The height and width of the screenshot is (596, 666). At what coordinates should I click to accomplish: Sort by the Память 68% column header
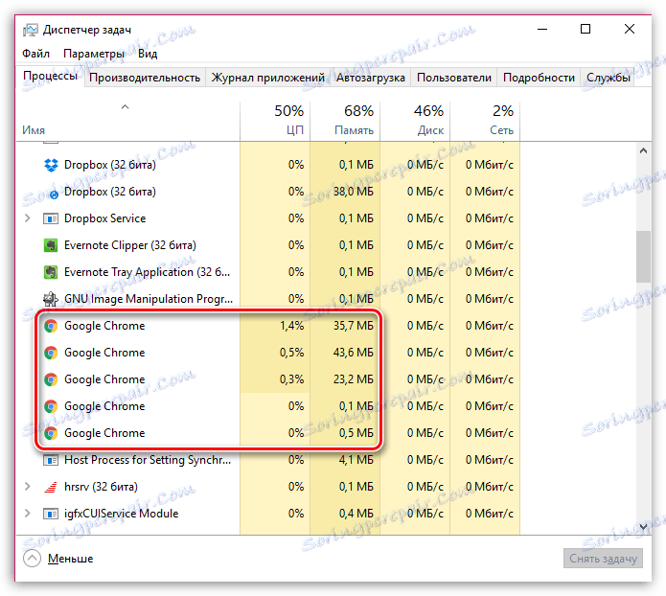[x=345, y=121]
